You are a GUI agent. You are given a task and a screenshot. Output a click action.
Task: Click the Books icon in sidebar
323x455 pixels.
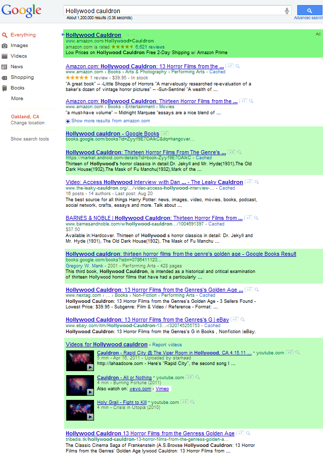(x=5, y=88)
